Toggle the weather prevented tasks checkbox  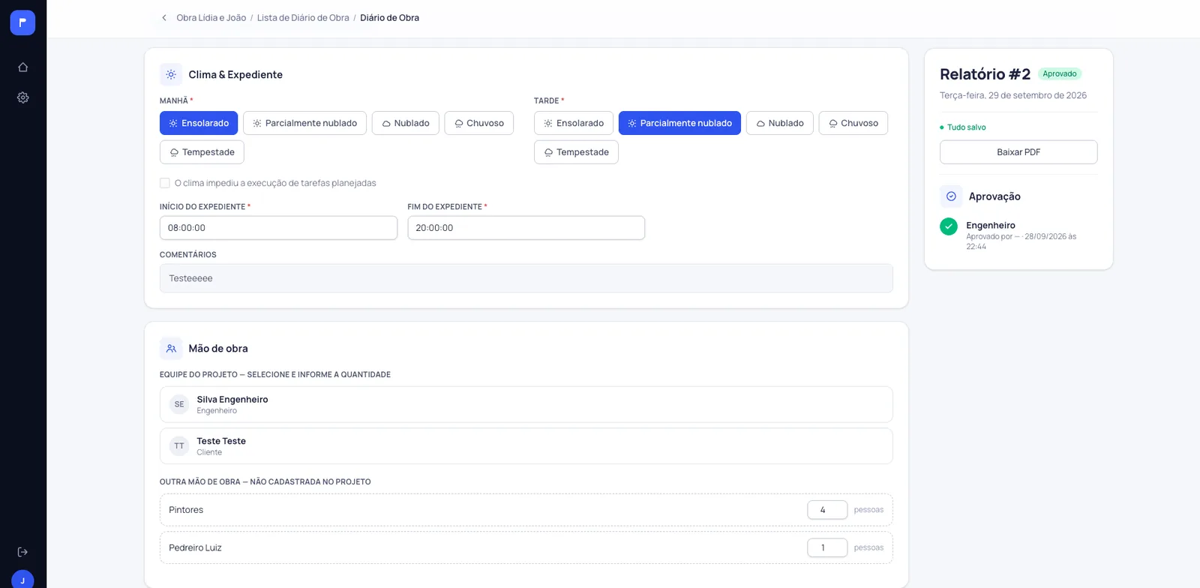pos(165,183)
